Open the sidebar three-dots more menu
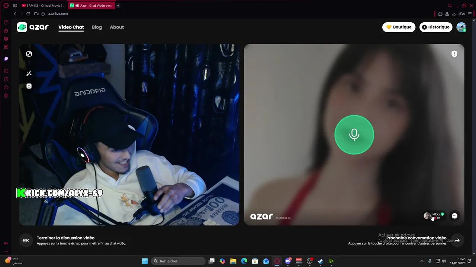Viewport: 476px width, 267px height. tap(6, 251)
